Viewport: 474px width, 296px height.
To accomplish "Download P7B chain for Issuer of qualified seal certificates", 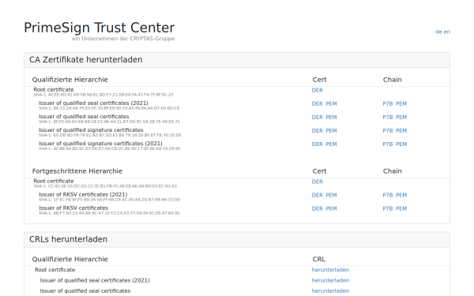I will pyautogui.click(x=388, y=117).
